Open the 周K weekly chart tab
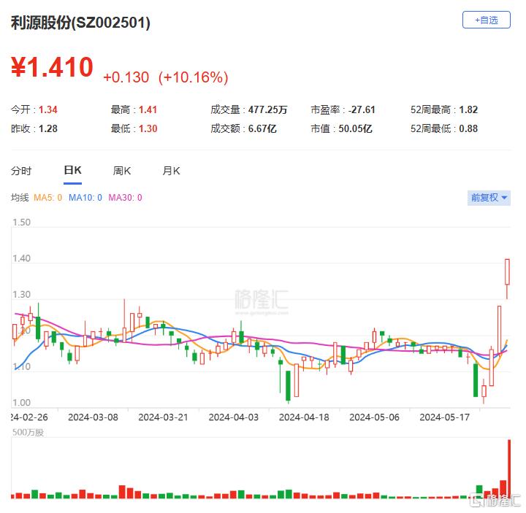Viewport: 526px width, 513px height. click(121, 171)
